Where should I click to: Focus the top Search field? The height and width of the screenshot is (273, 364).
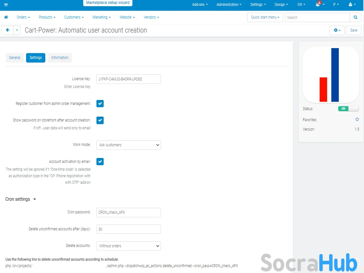pos(317,17)
